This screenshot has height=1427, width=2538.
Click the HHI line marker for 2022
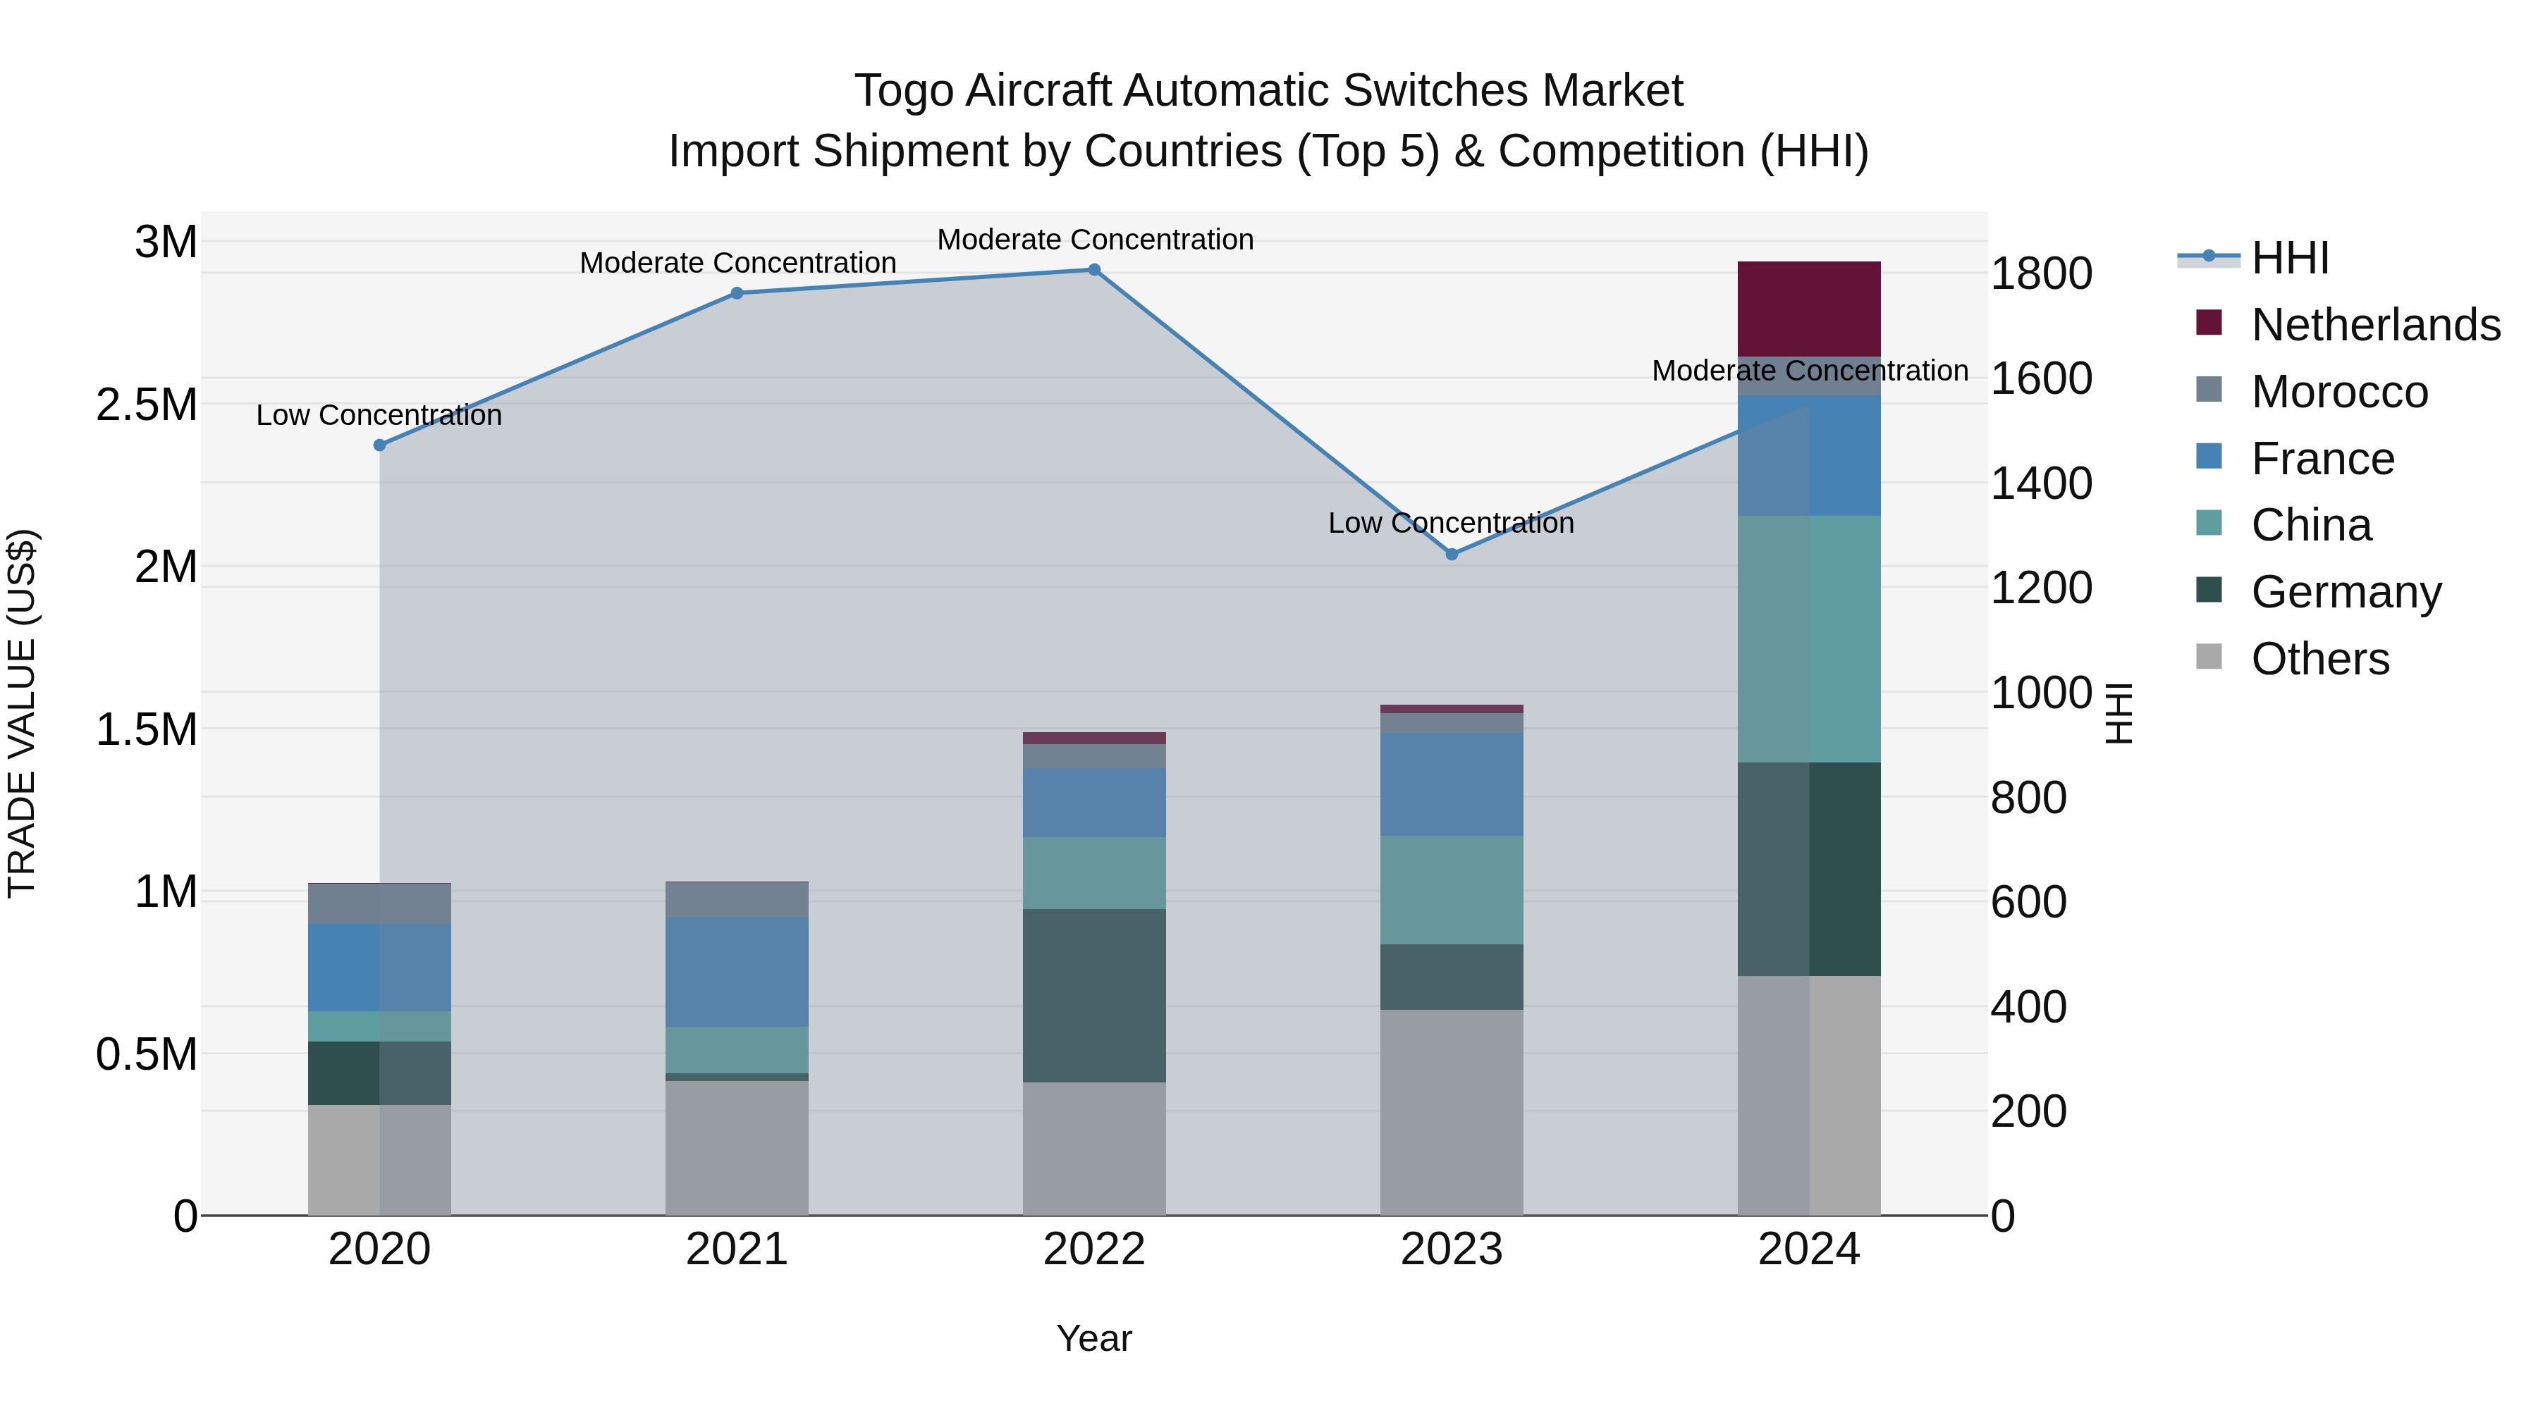[1093, 270]
